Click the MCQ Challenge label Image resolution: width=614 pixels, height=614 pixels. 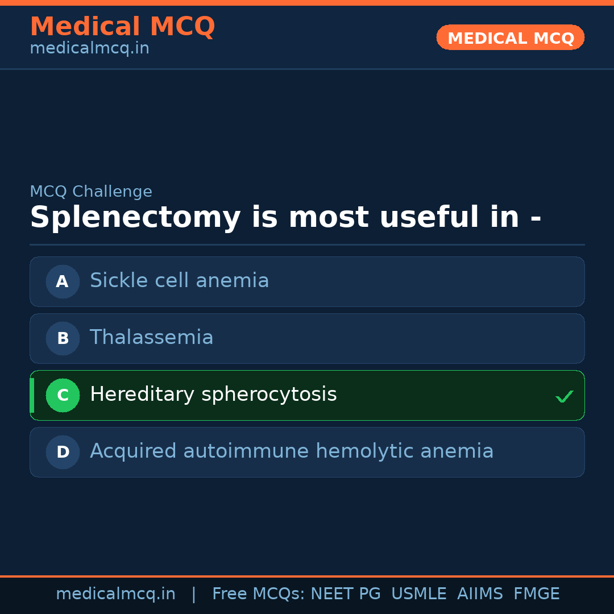(91, 192)
